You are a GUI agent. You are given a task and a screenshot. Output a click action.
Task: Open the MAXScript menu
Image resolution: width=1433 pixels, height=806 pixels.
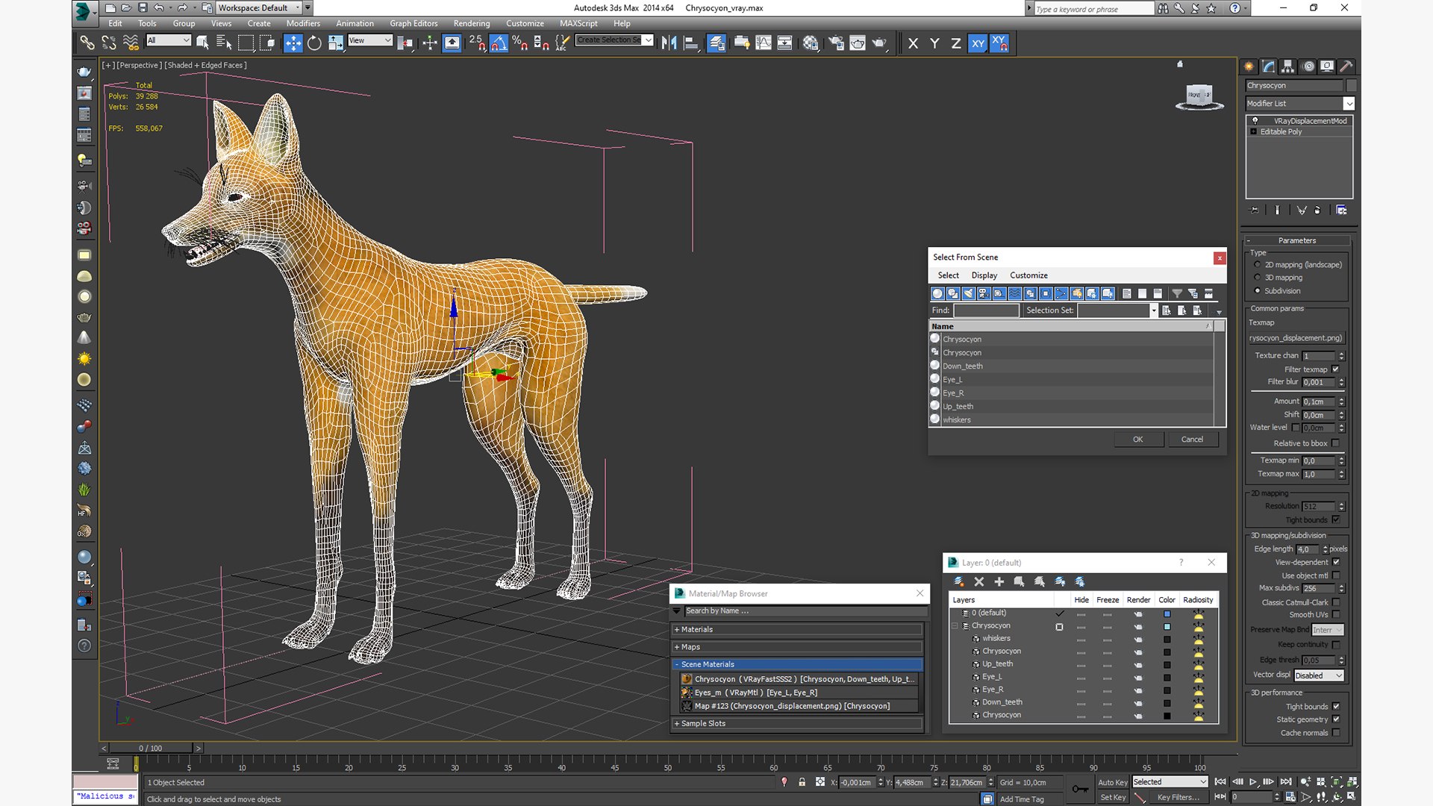point(578,23)
